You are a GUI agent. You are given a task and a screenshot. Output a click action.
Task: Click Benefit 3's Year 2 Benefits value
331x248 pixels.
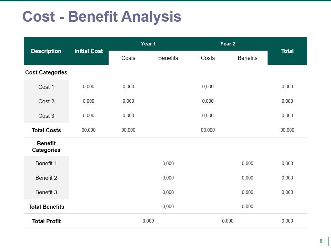coord(248,192)
